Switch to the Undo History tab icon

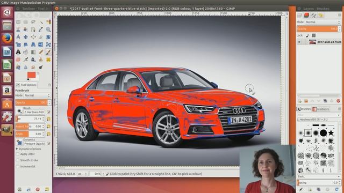click(321, 15)
